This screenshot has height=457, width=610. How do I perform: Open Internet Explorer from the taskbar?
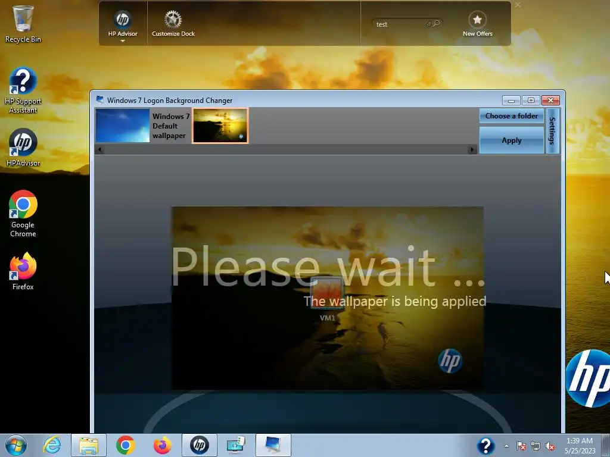click(52, 445)
